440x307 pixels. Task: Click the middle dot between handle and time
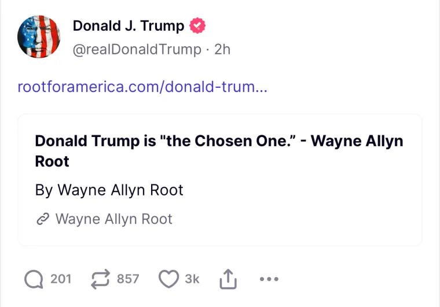point(207,49)
